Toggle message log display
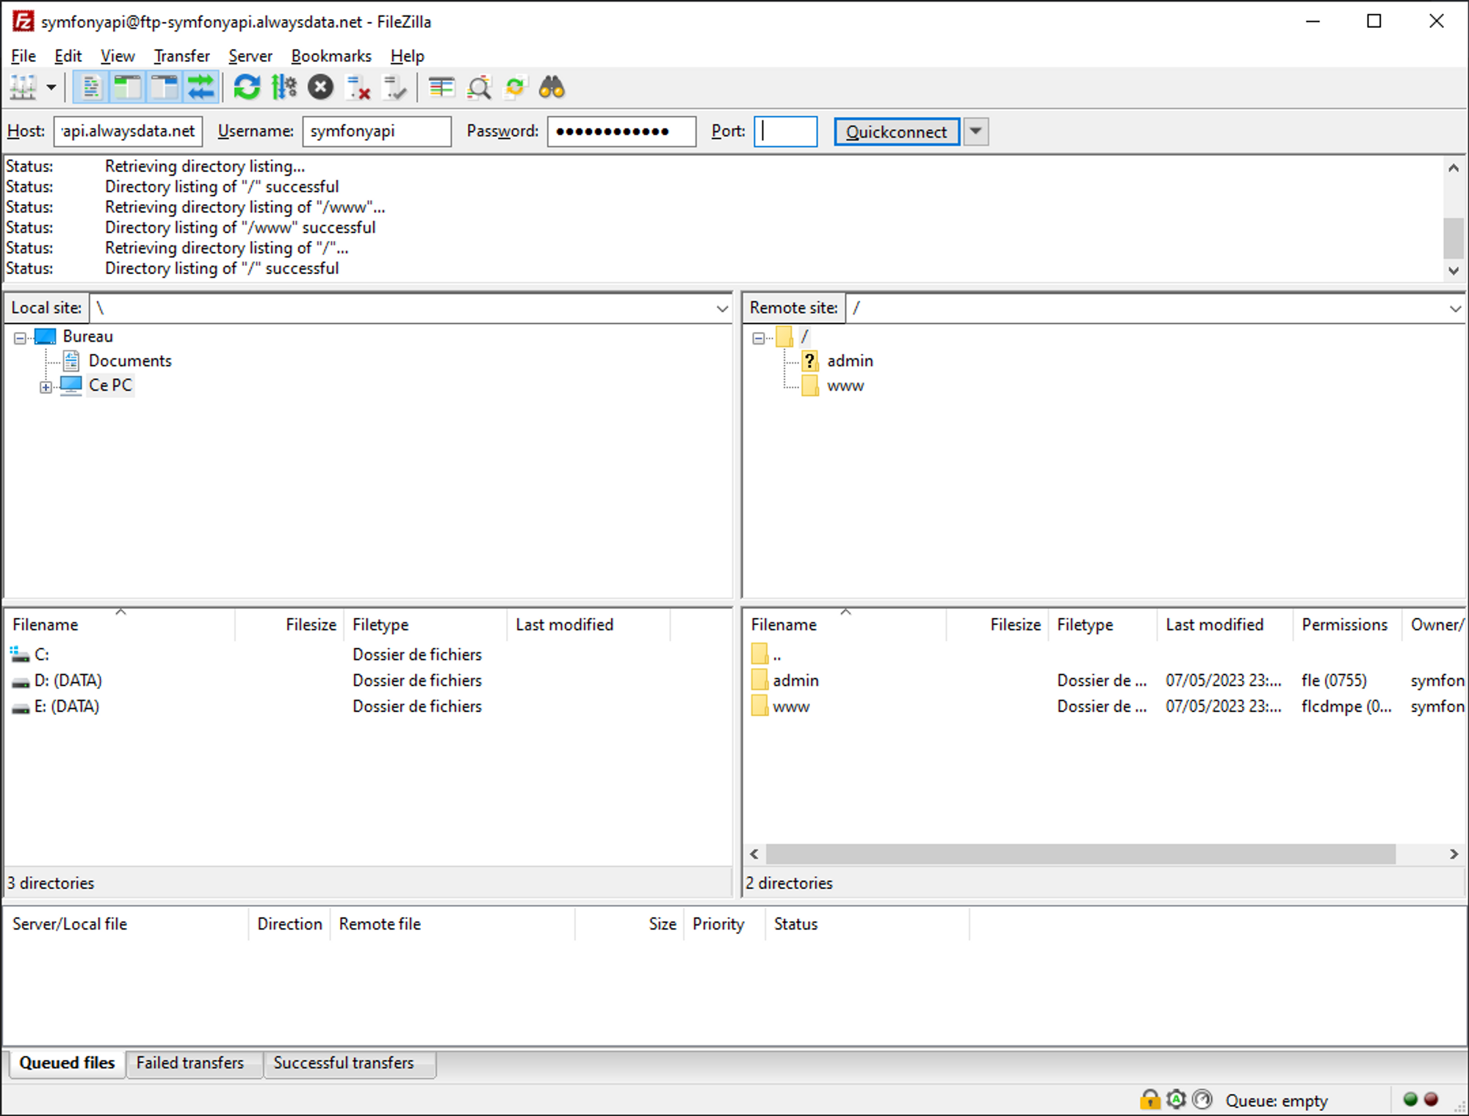This screenshot has height=1116, width=1469. (x=91, y=88)
